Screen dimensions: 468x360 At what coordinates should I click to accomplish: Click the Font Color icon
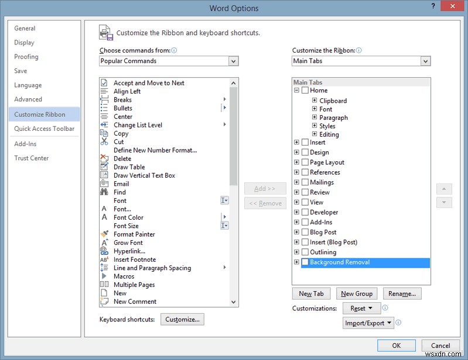[104, 217]
